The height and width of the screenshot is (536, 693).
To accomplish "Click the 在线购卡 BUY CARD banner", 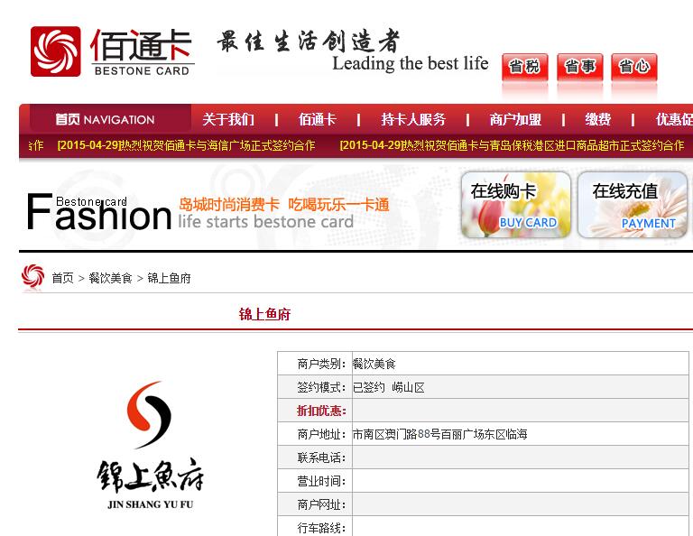I will click(x=515, y=205).
